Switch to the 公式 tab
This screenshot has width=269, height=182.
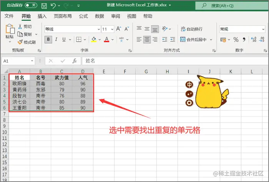click(83, 16)
